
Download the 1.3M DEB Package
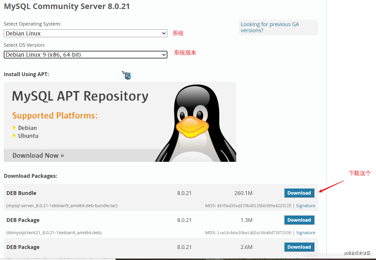pos(299,220)
